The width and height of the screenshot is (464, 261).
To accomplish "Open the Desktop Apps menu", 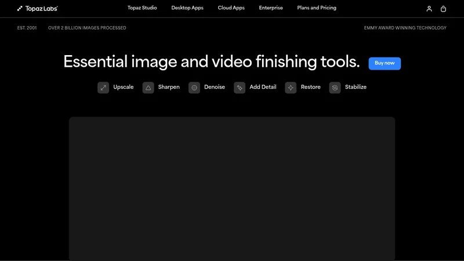I will [187, 8].
